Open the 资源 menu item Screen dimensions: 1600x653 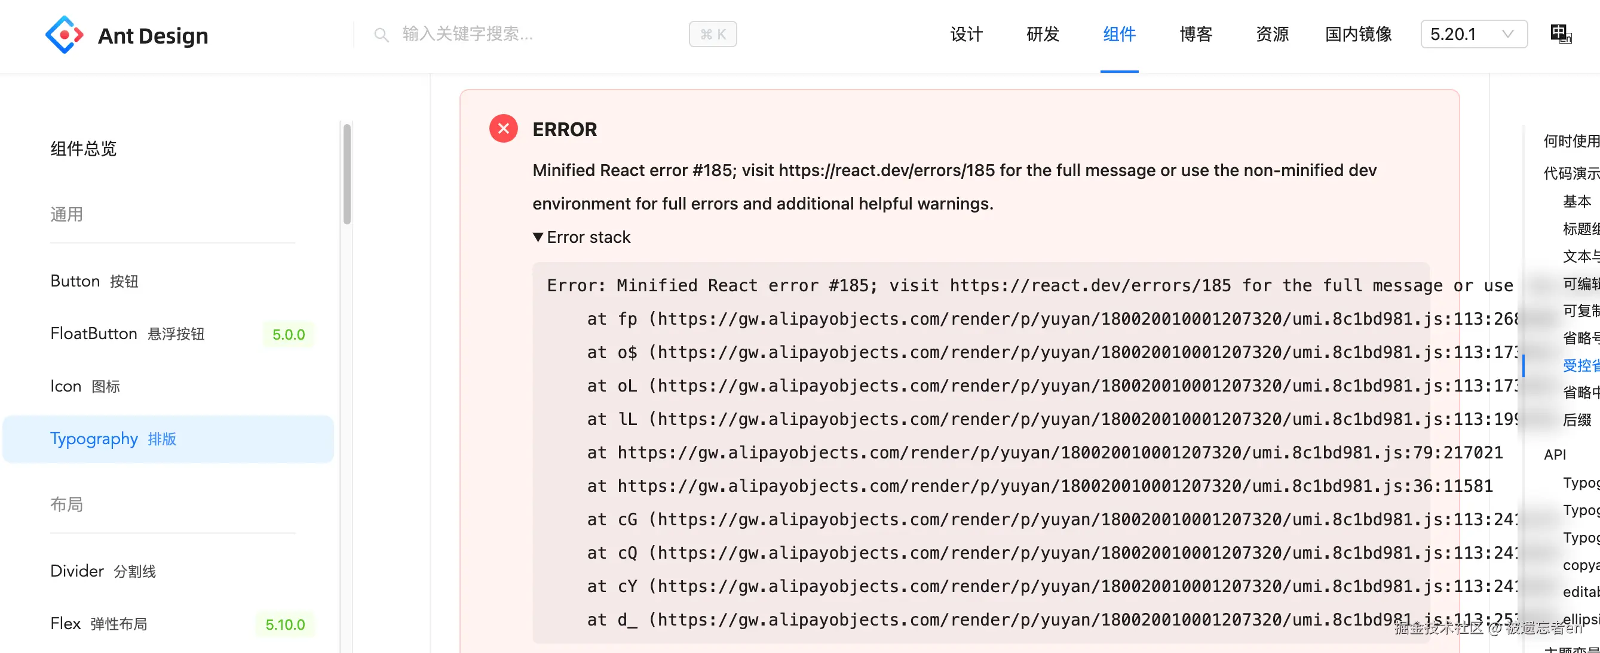1271,35
